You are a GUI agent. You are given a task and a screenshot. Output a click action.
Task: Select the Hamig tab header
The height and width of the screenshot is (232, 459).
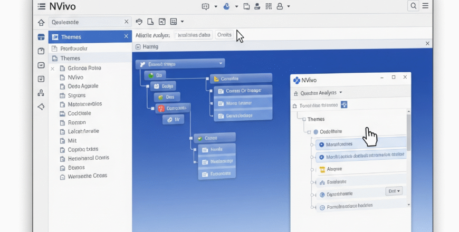[x=147, y=47]
